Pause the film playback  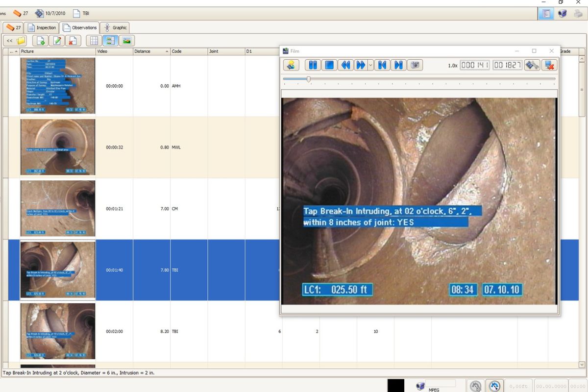click(x=313, y=65)
